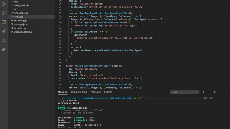Screen dimensions: 230x129
Task: Open the Docker view in activity bar
Action: pyautogui.click(x=4, y=49)
